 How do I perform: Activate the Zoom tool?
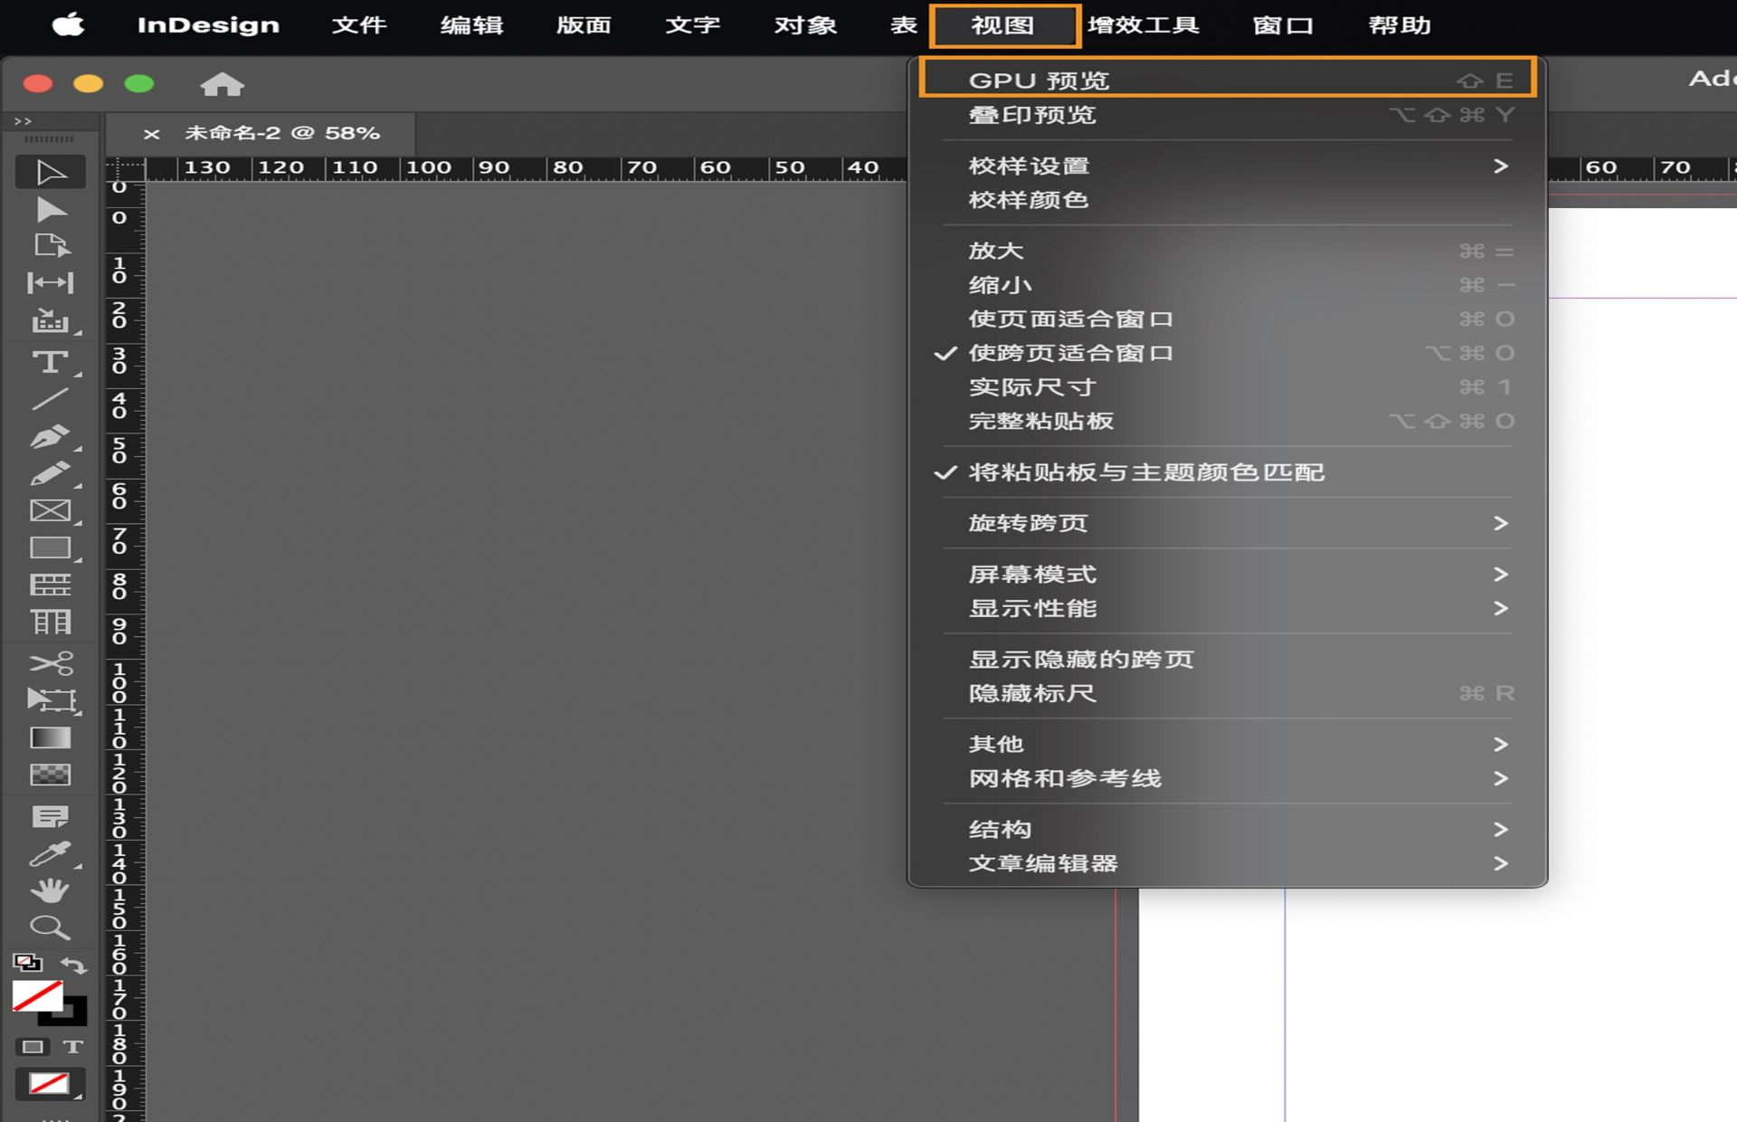[52, 927]
